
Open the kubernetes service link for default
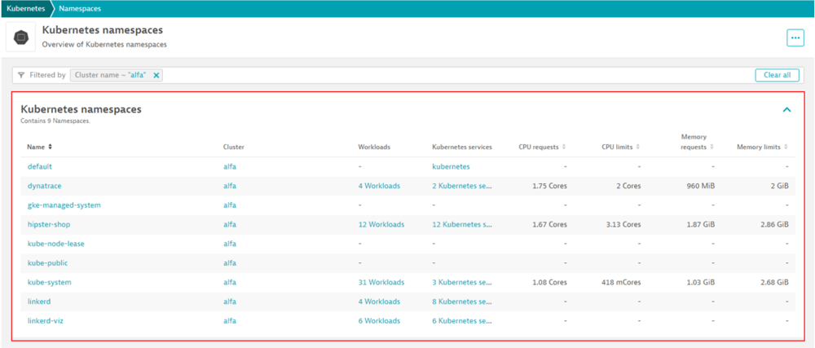451,166
